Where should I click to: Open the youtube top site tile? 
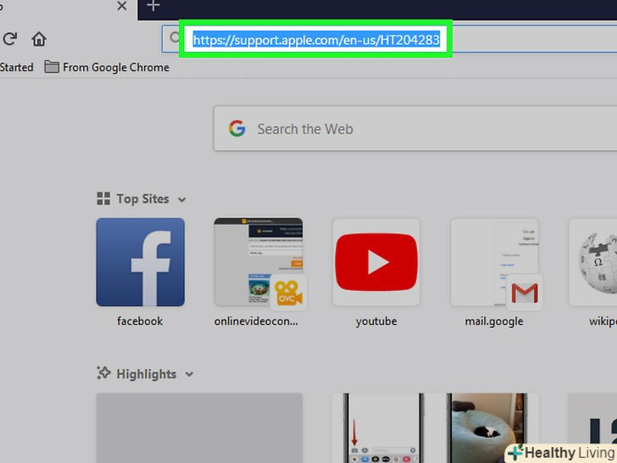click(376, 262)
